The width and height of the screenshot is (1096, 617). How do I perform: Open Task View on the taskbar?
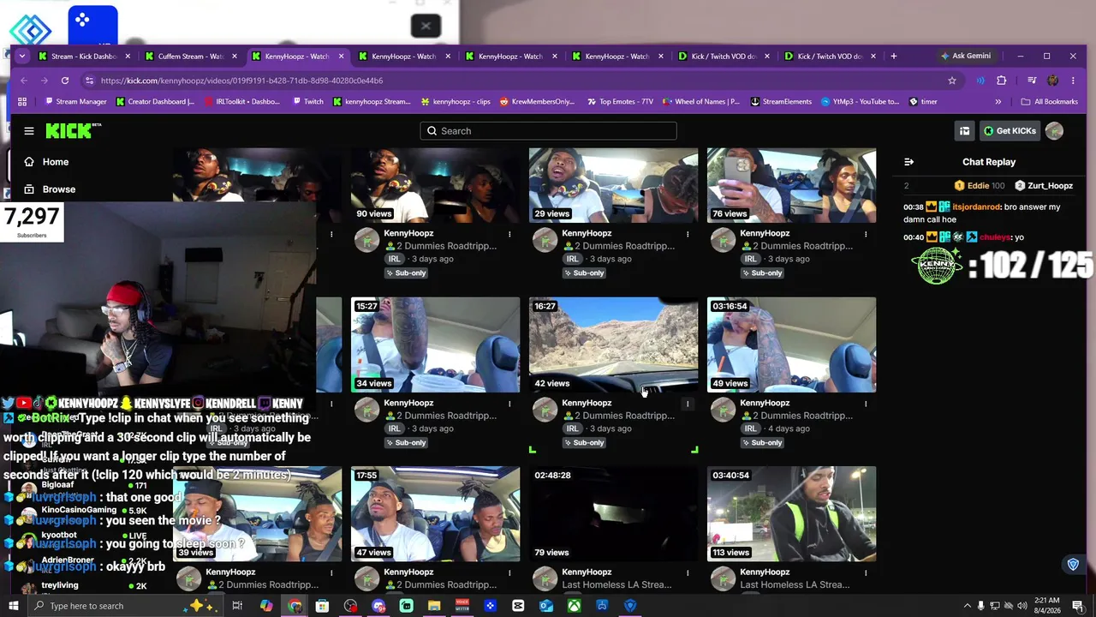tap(237, 606)
